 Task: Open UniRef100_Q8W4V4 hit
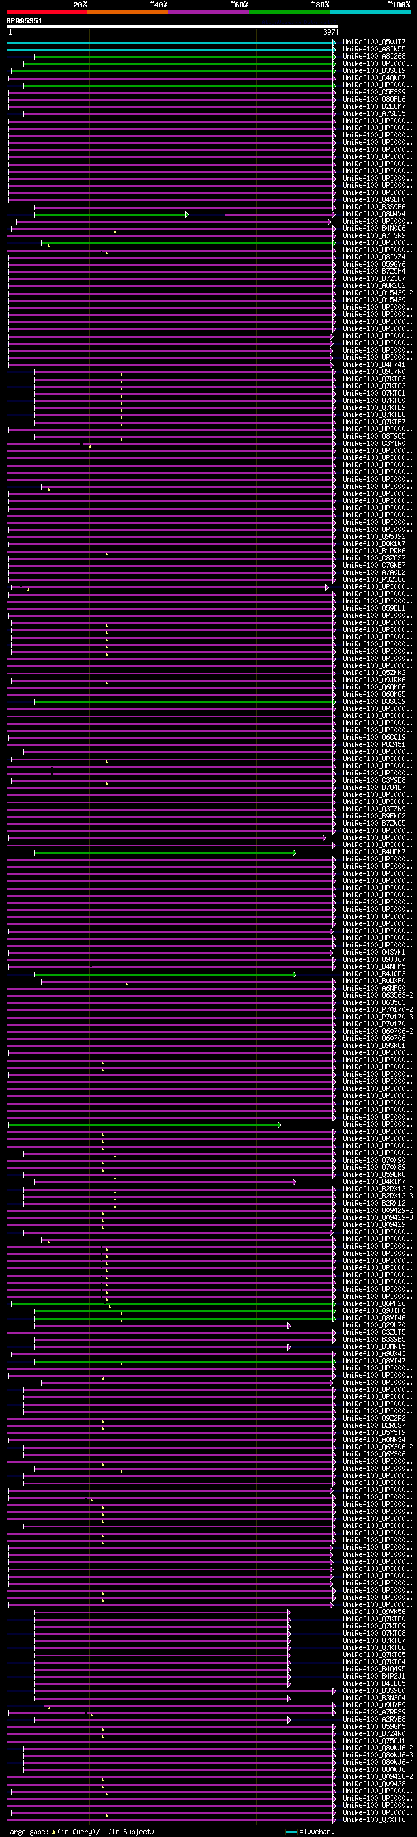point(374,214)
